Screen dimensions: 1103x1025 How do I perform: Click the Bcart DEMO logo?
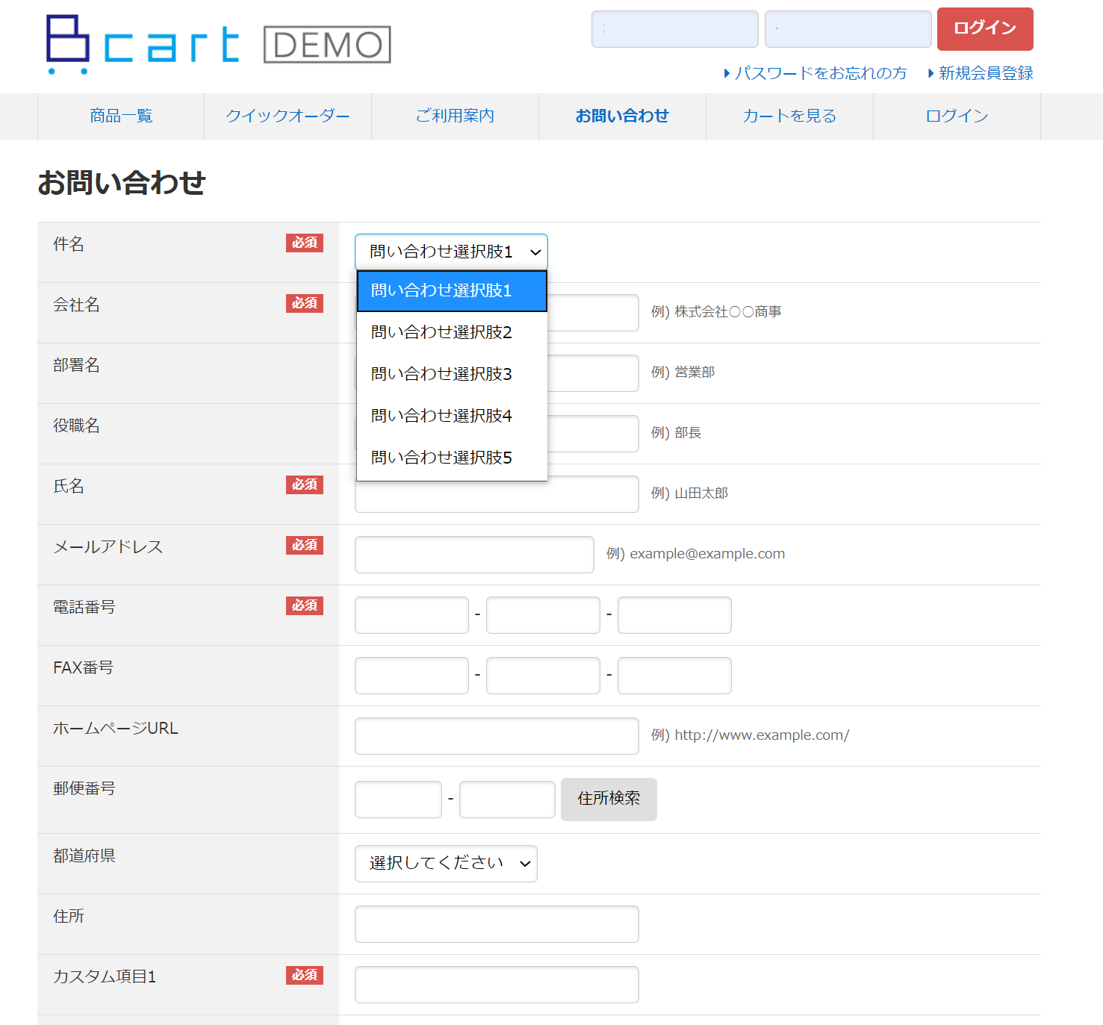tap(218, 45)
